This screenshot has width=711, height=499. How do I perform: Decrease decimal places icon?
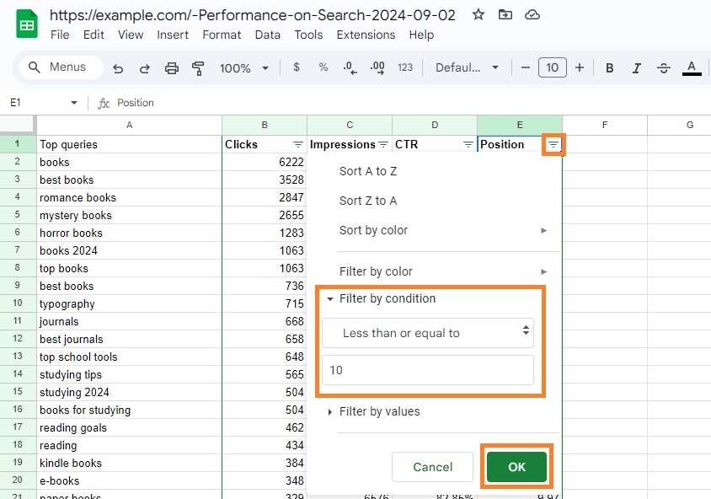(x=350, y=67)
